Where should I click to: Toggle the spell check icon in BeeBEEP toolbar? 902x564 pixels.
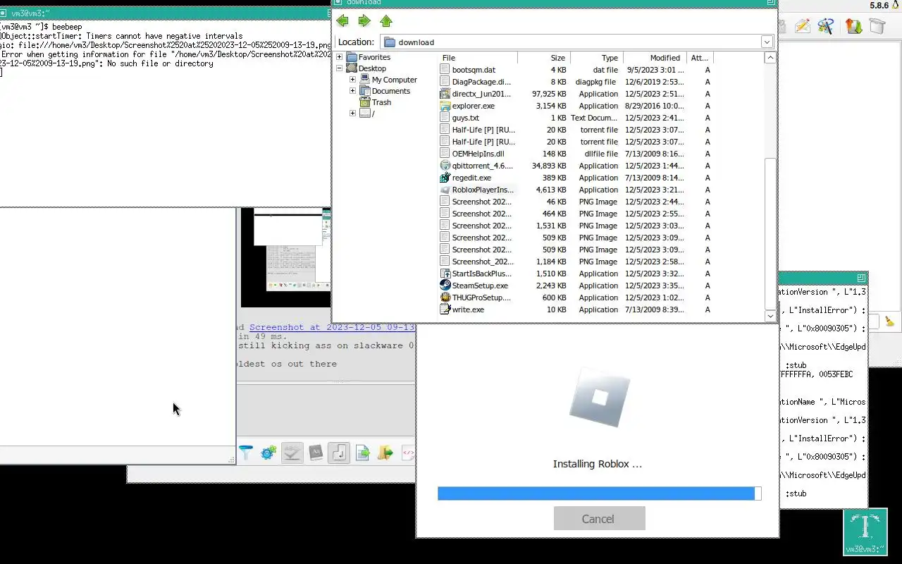coord(292,453)
